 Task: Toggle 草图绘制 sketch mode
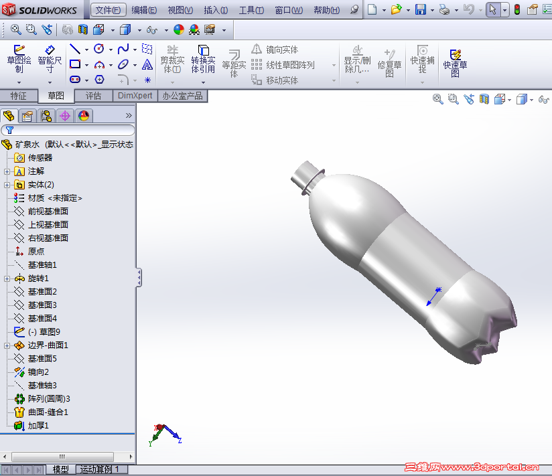tap(18, 60)
